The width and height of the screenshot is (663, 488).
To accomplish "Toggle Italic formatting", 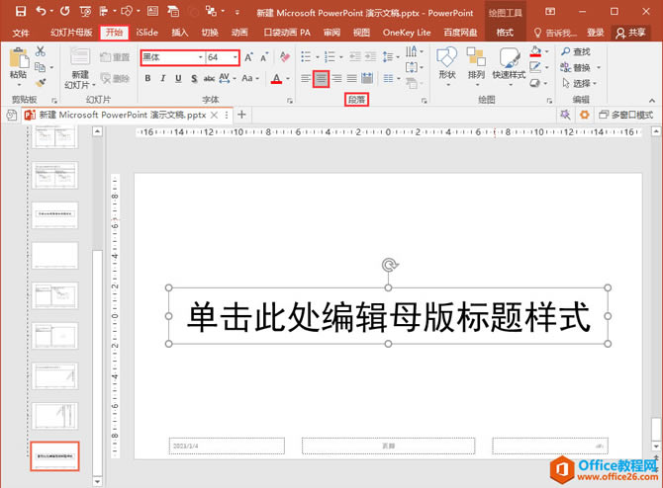I will (x=163, y=78).
